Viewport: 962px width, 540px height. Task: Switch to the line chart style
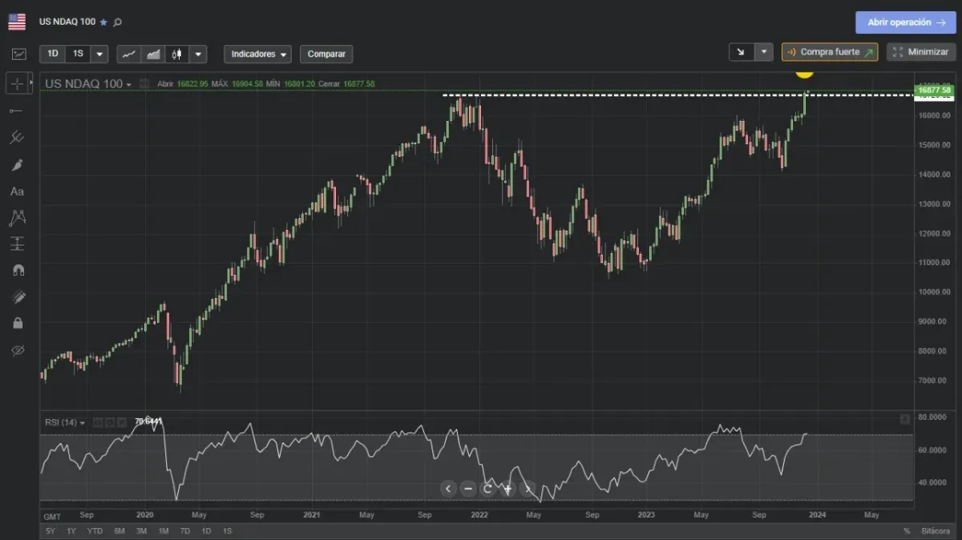[129, 54]
